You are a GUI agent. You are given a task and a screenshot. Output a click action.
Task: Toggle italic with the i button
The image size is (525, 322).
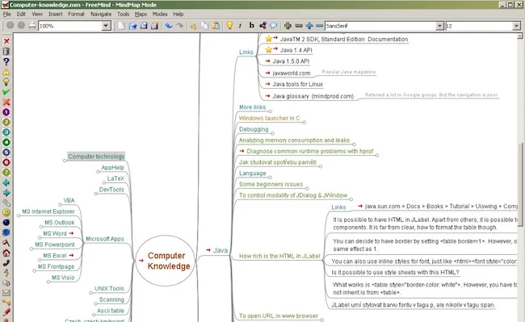click(x=240, y=26)
